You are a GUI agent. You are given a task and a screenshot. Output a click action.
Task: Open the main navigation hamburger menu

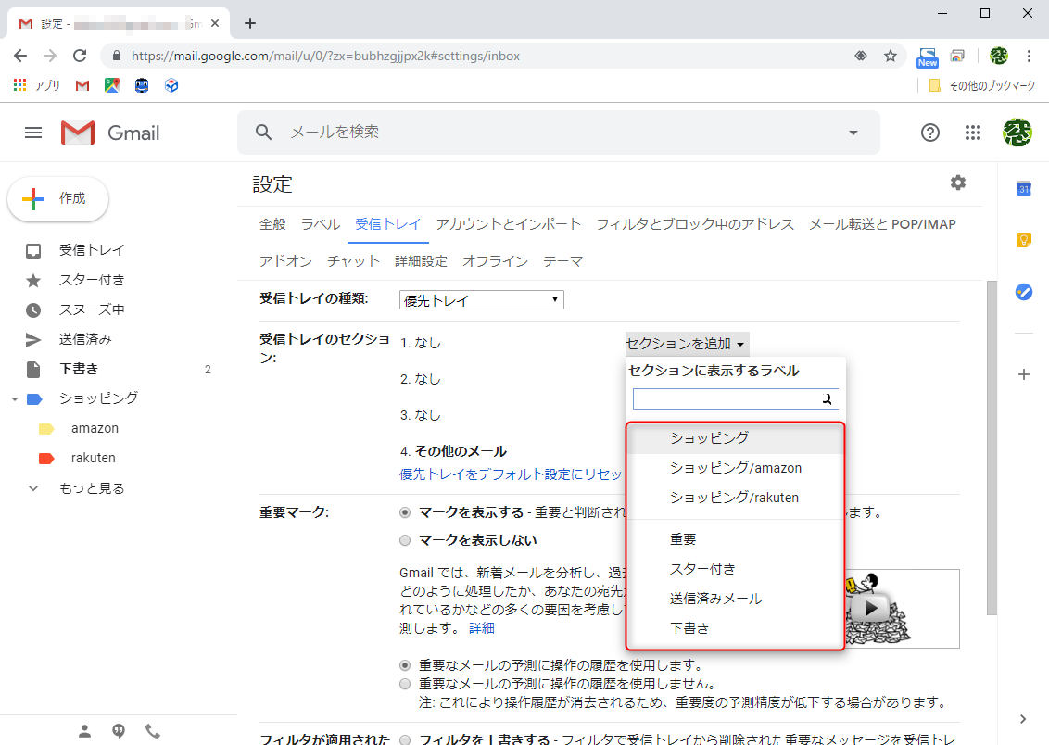[x=32, y=133]
